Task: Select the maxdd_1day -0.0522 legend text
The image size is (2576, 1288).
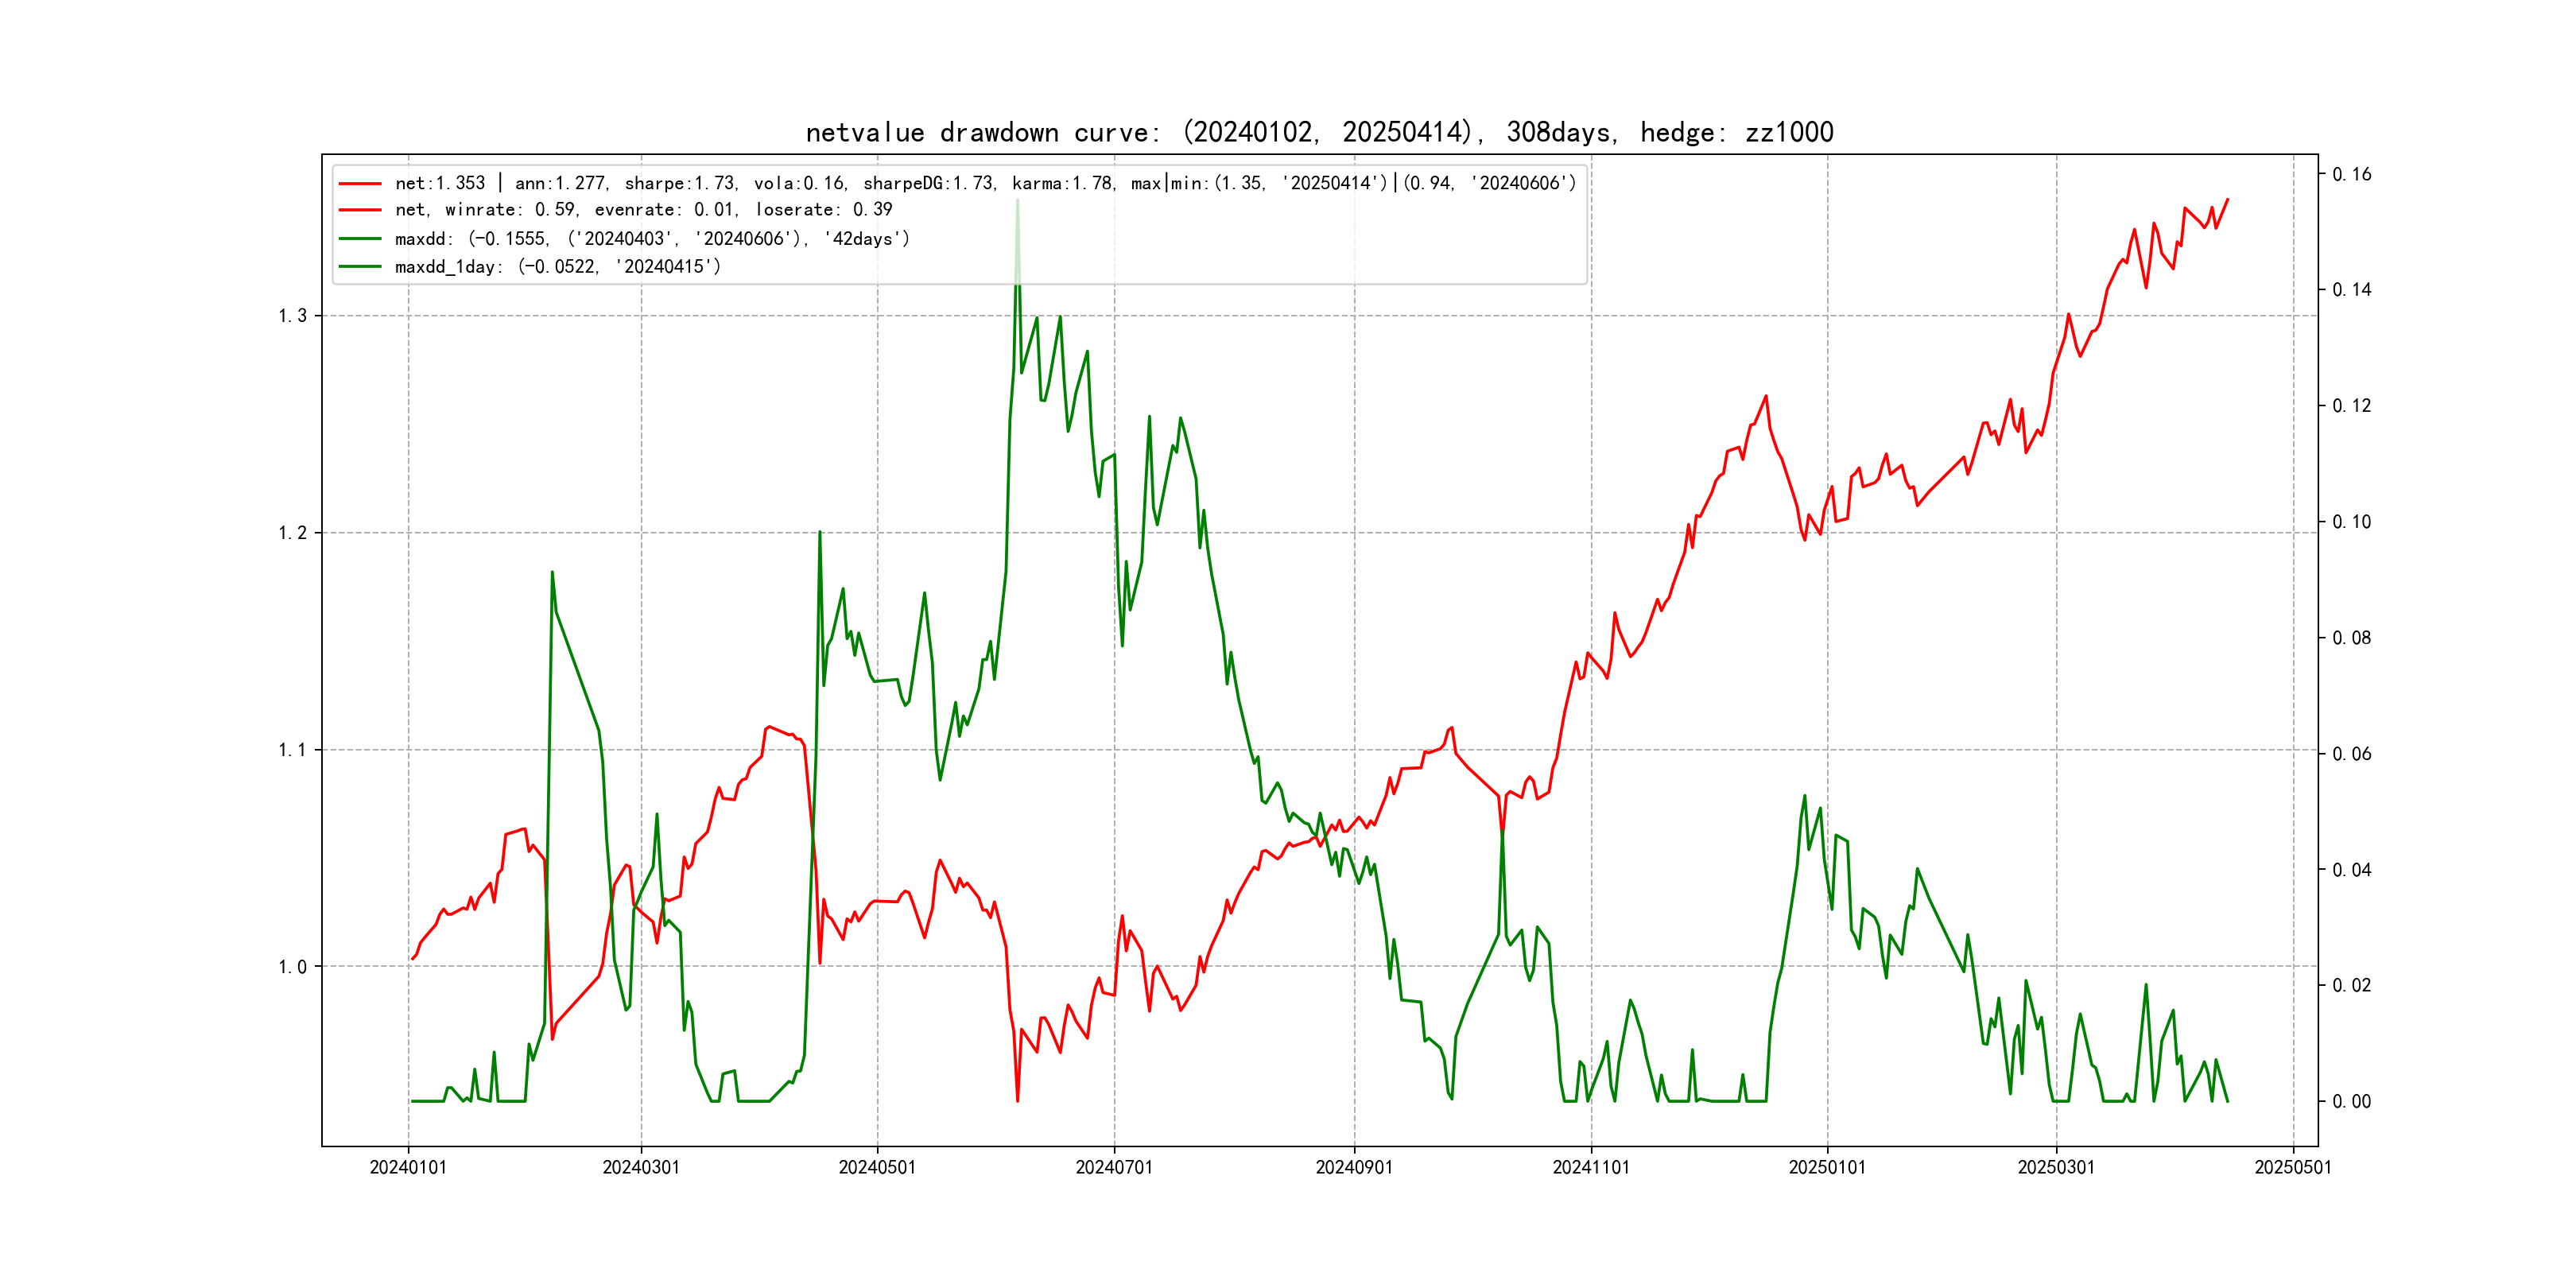Action: coord(557,267)
